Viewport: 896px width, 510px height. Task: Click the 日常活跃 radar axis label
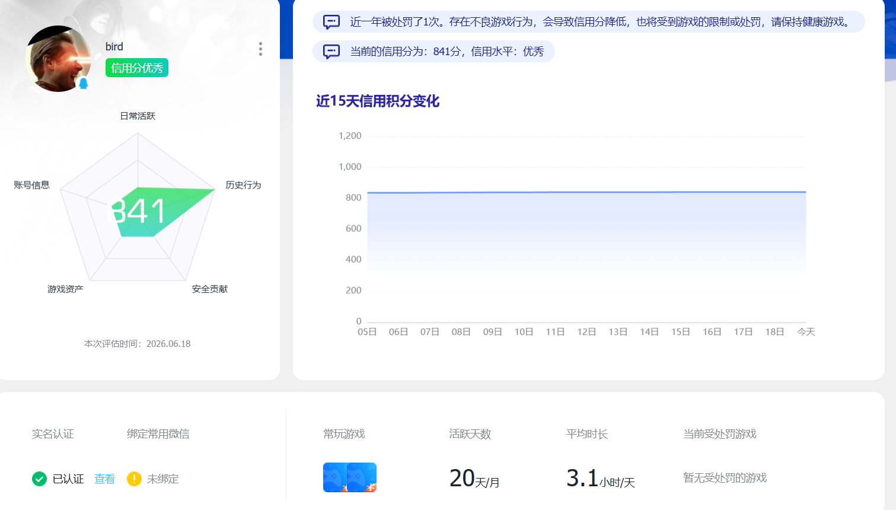138,116
